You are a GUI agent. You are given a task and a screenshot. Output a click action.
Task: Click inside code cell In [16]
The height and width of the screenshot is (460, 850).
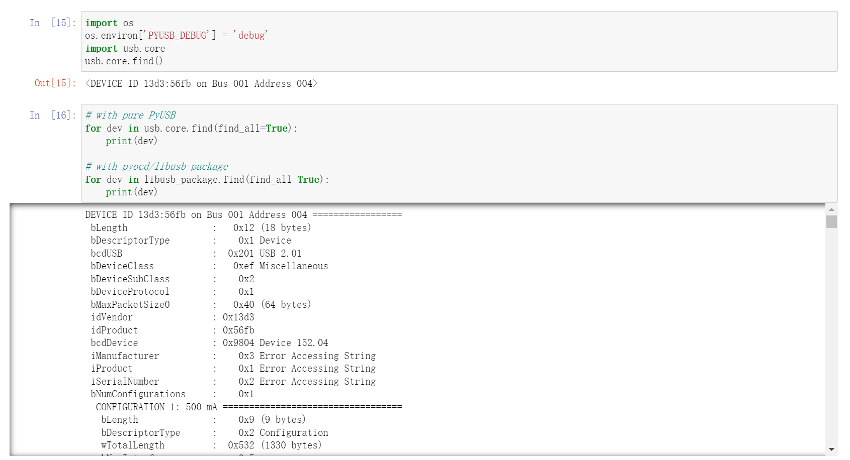point(459,153)
